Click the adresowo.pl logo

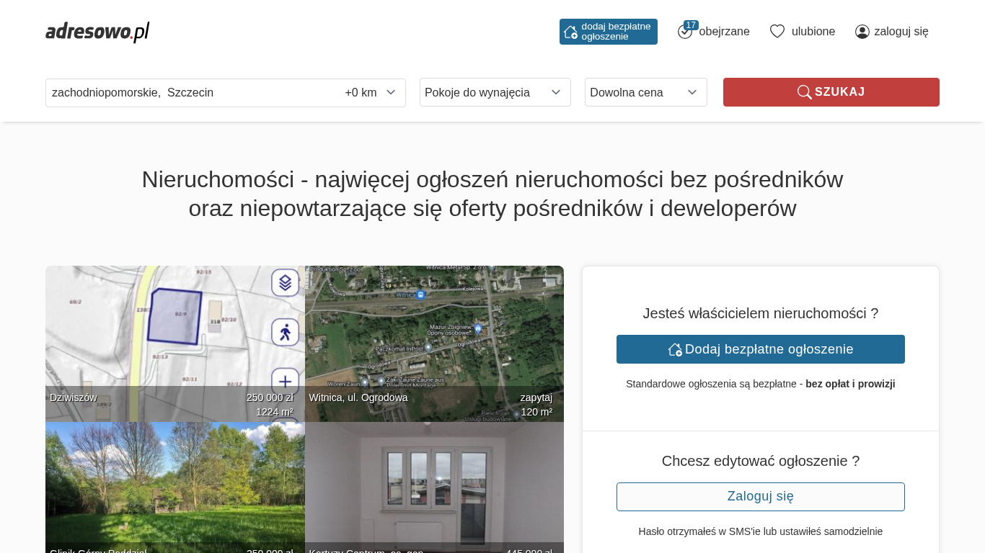[x=97, y=32]
